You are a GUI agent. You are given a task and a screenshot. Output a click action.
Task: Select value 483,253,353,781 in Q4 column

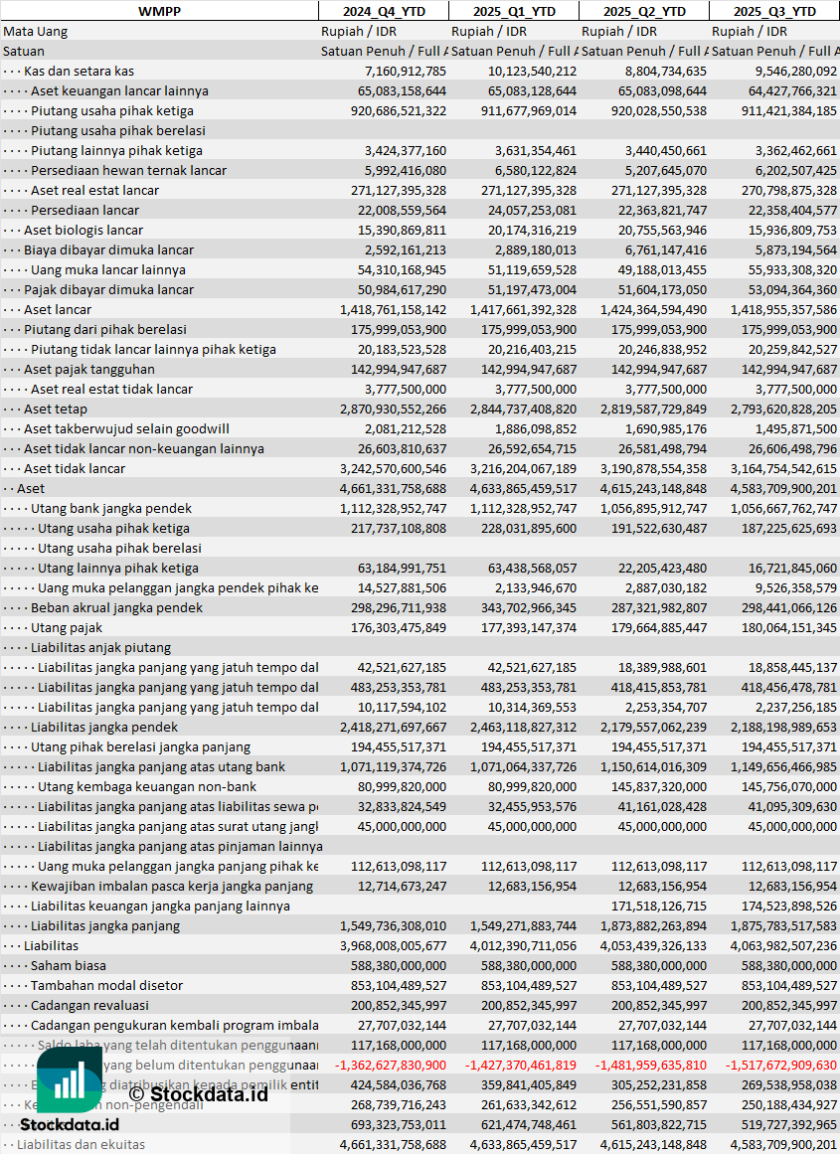coord(399,688)
